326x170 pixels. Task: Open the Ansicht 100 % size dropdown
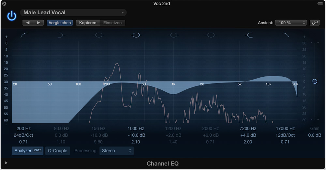[291, 23]
